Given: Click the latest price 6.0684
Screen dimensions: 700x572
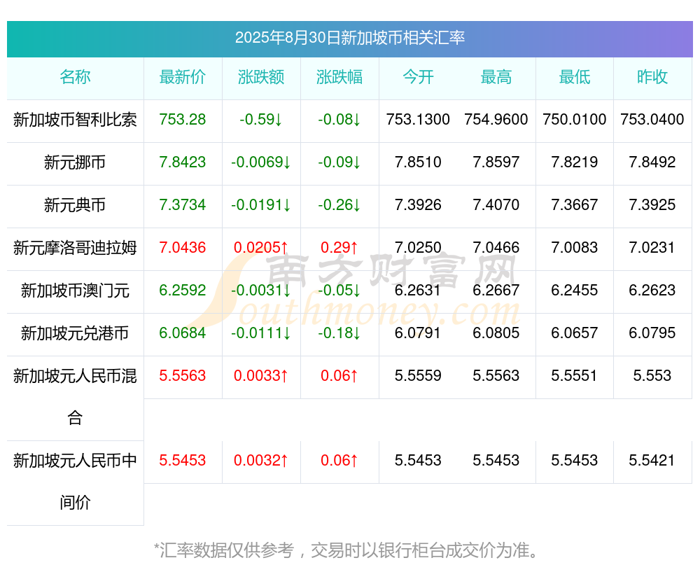Looking at the screenshot, I should pos(183,333).
